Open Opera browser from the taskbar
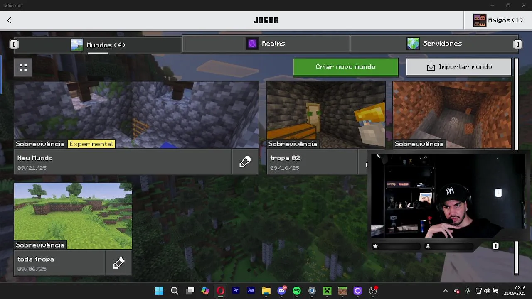Screen dimensions: 532x299 click(x=221, y=291)
